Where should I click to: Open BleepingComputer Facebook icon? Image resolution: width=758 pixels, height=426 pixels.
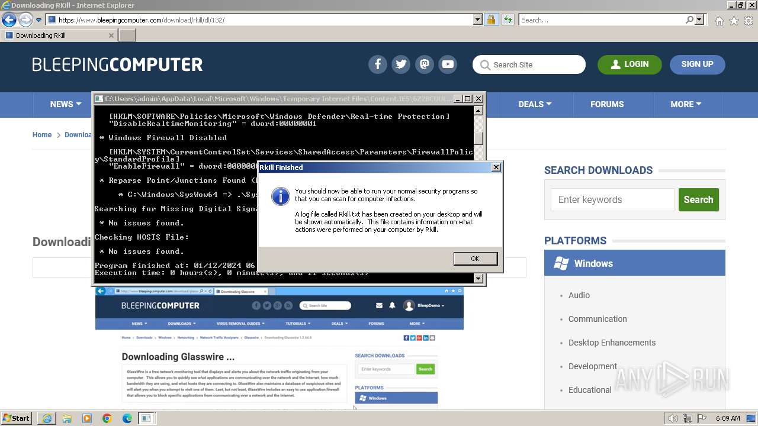click(x=377, y=64)
